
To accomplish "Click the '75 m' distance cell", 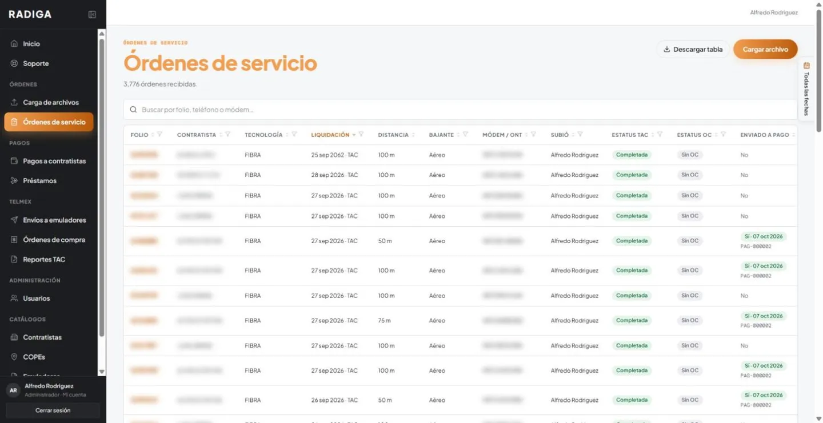I will point(384,321).
